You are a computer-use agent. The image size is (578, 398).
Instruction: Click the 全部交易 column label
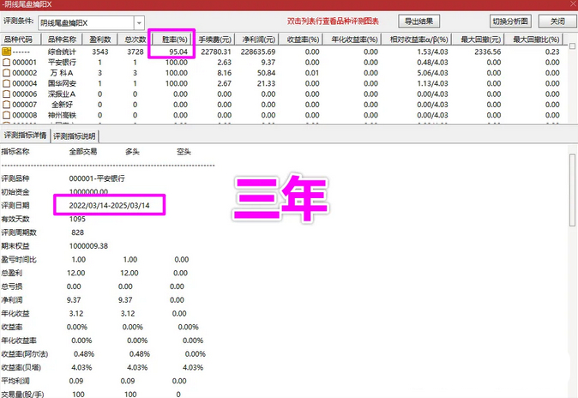pyautogui.click(x=83, y=152)
